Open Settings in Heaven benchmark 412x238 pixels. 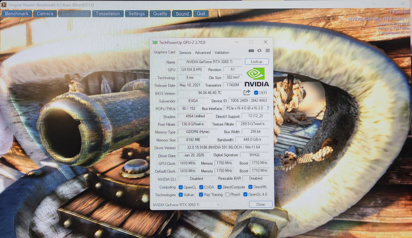137,14
